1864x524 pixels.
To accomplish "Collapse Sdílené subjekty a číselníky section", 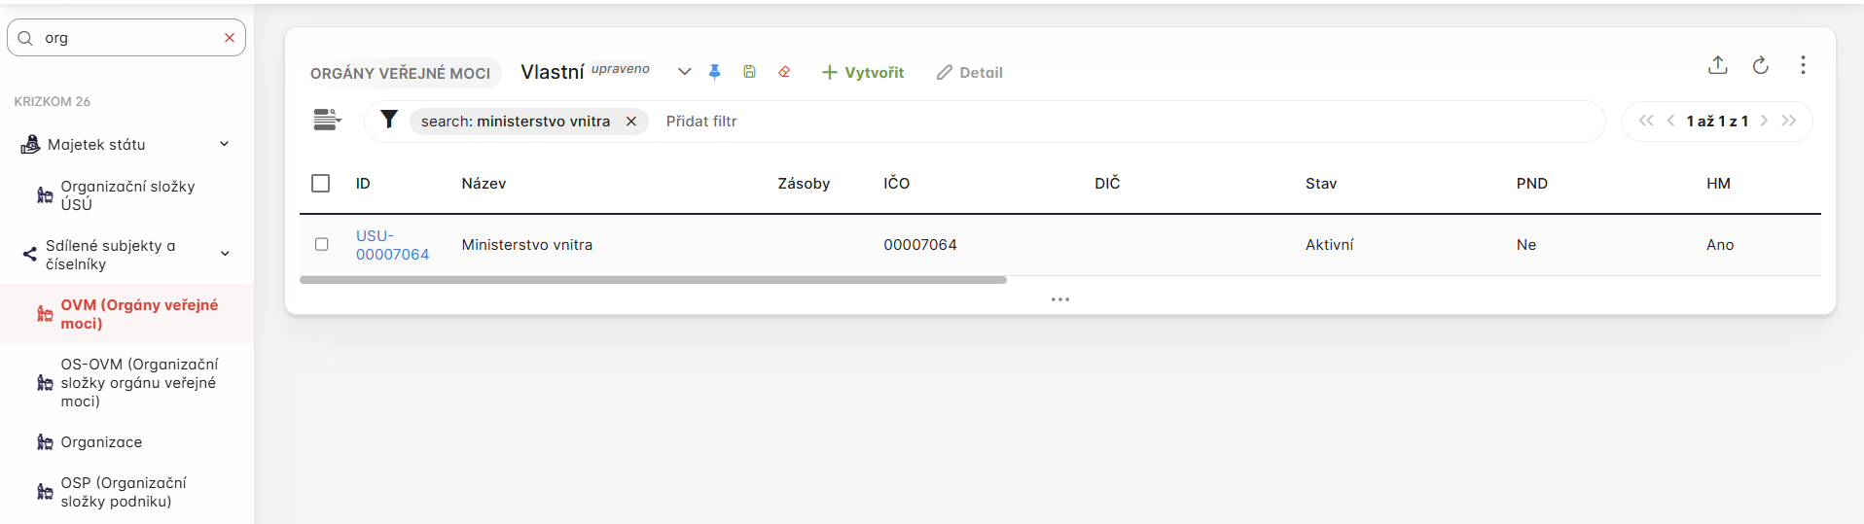I will point(225,254).
